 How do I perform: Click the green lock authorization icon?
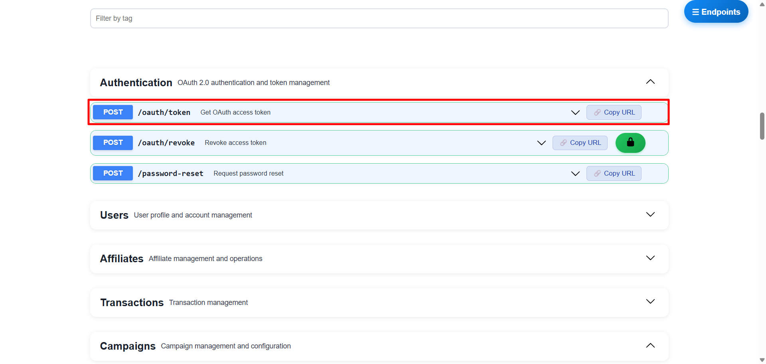(x=630, y=143)
